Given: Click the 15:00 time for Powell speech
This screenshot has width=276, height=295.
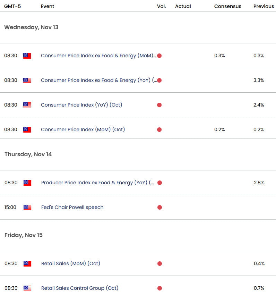Looking at the screenshot, I should coord(10,207).
